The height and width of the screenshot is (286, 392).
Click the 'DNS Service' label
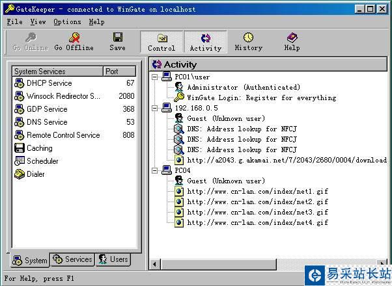click(47, 122)
